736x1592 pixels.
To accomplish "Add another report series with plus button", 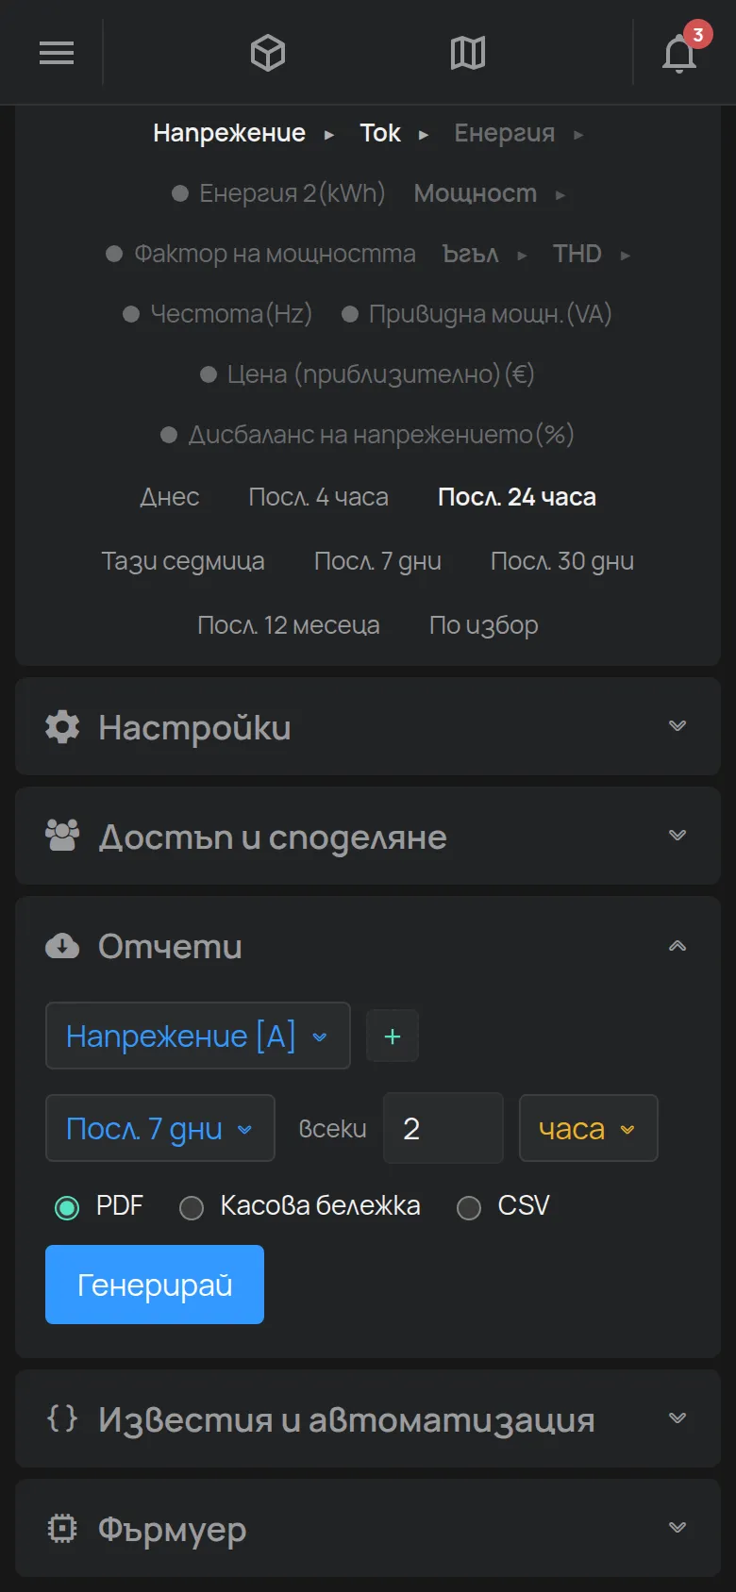I will (393, 1036).
